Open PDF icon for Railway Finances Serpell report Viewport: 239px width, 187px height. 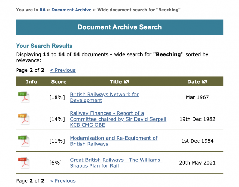[24, 119]
